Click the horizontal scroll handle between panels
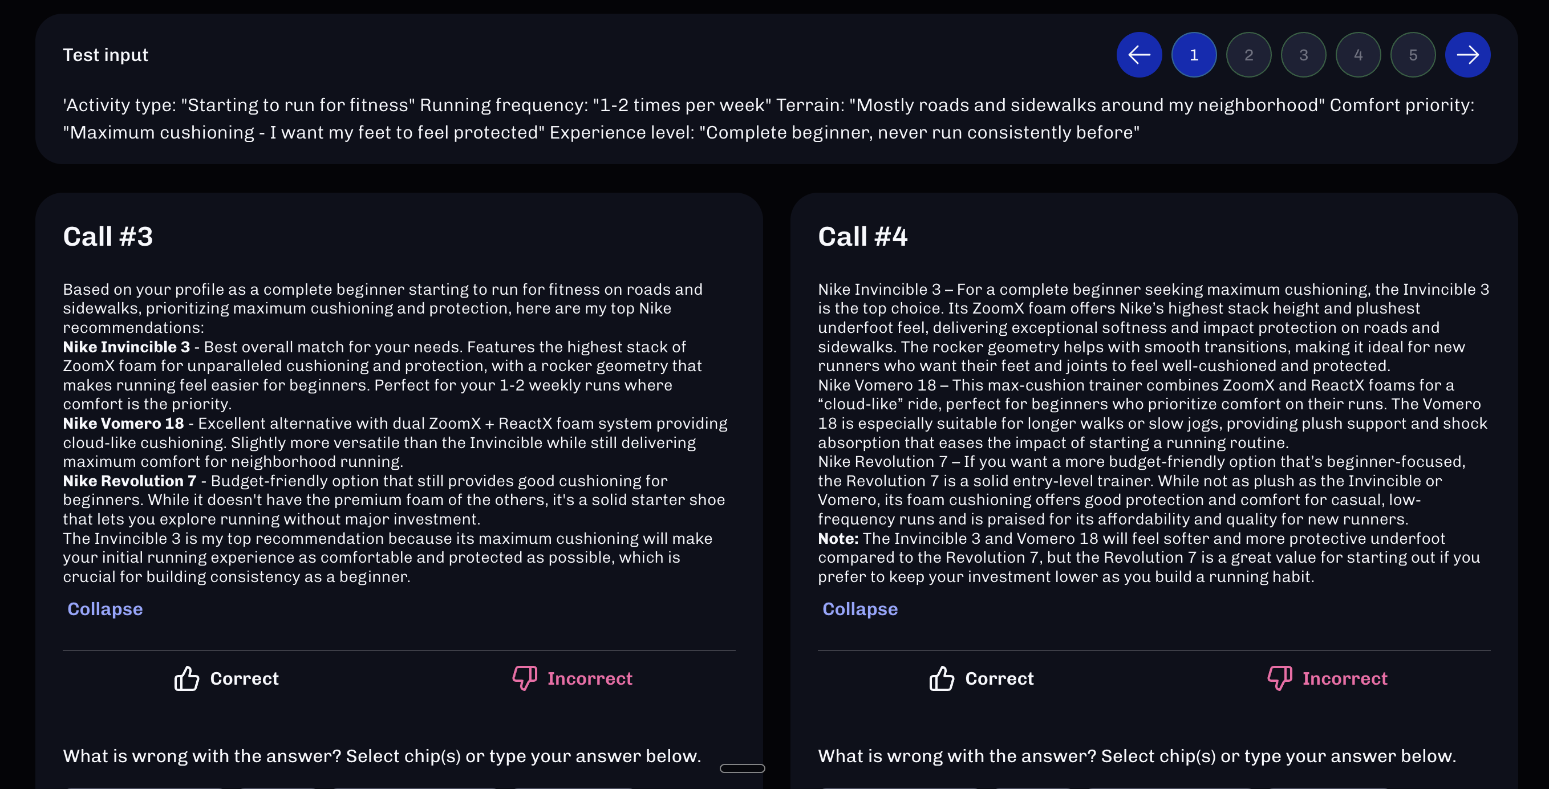Screen dimensions: 1549x789 point(742,768)
